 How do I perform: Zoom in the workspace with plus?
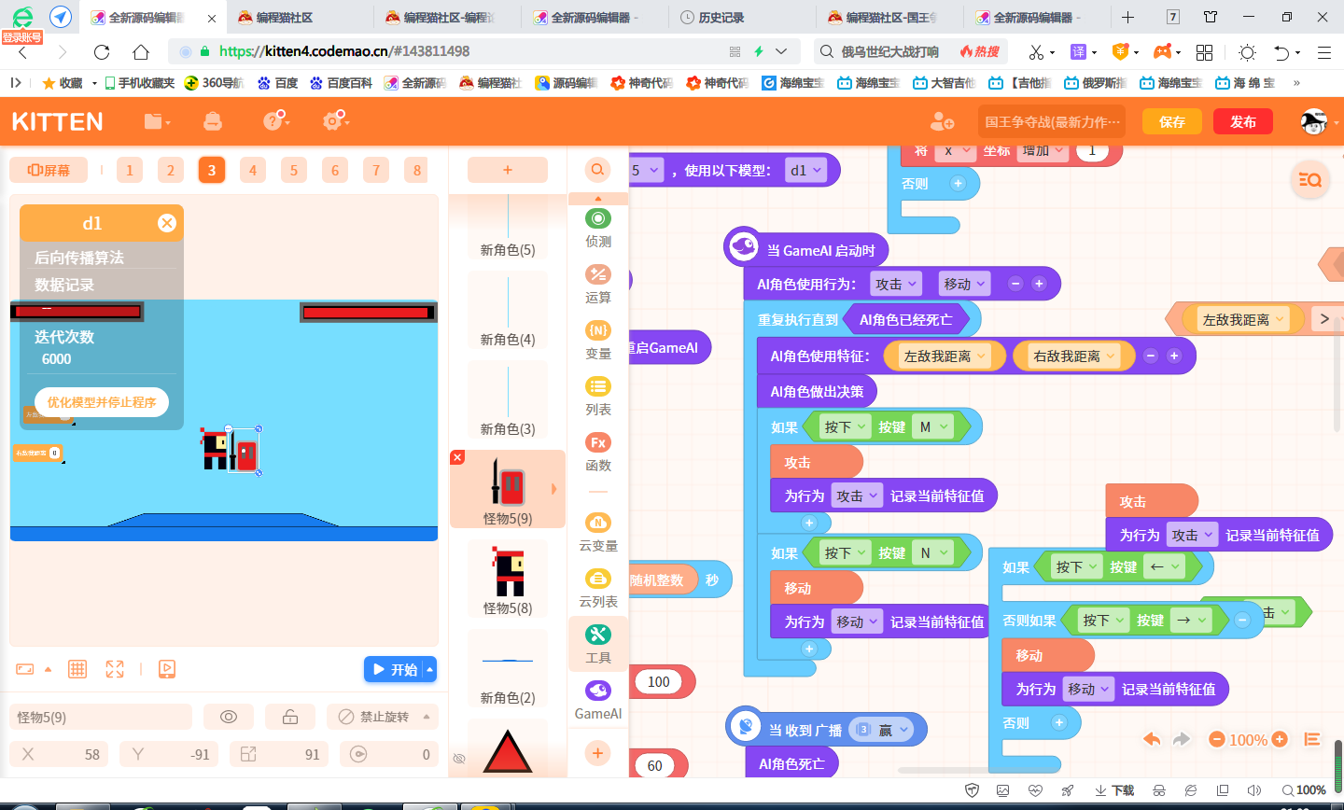(1280, 739)
